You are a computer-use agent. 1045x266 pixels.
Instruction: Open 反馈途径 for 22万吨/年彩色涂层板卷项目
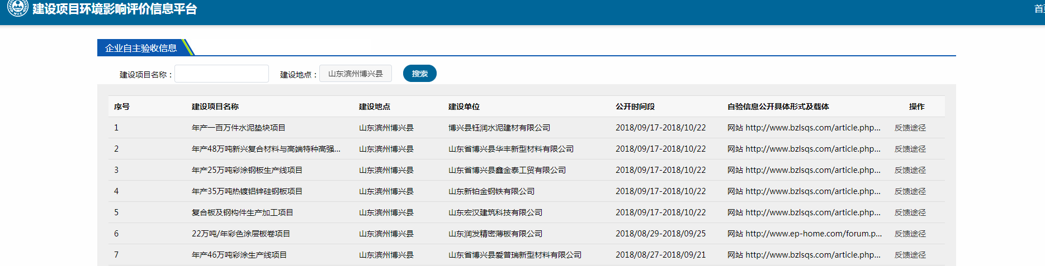(910, 234)
